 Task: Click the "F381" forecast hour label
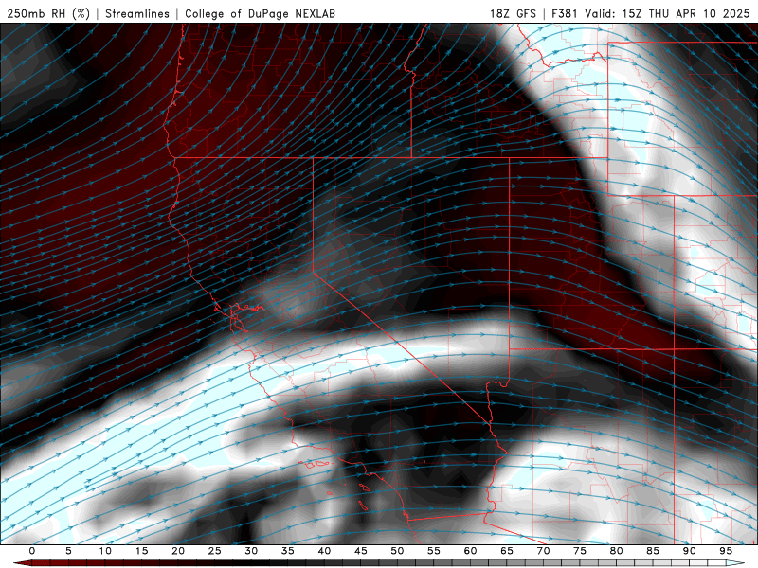point(564,13)
